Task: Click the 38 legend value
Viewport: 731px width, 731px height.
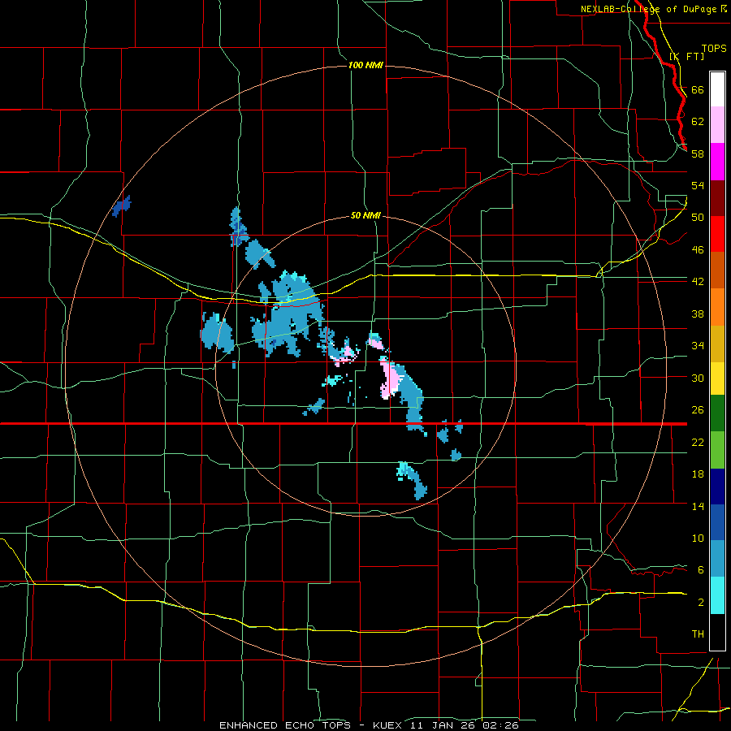Action: pyautogui.click(x=698, y=314)
